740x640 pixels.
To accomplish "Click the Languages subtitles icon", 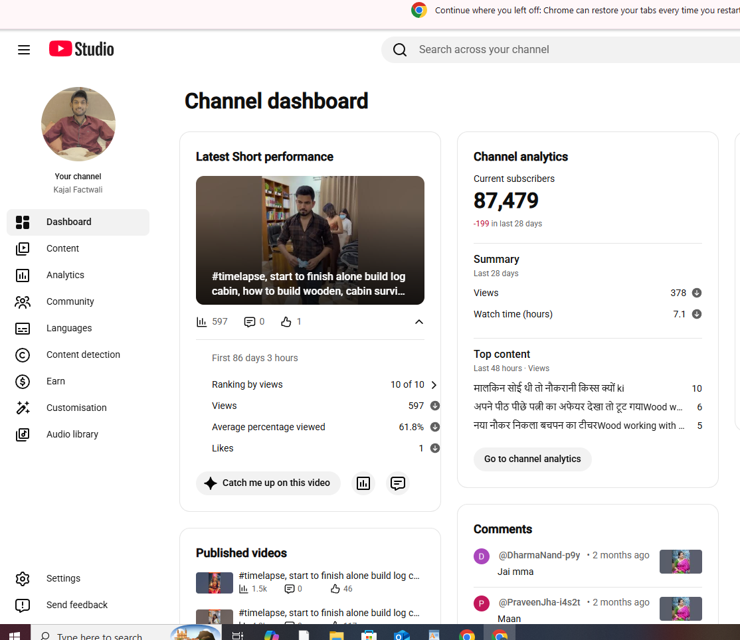I will [x=23, y=328].
